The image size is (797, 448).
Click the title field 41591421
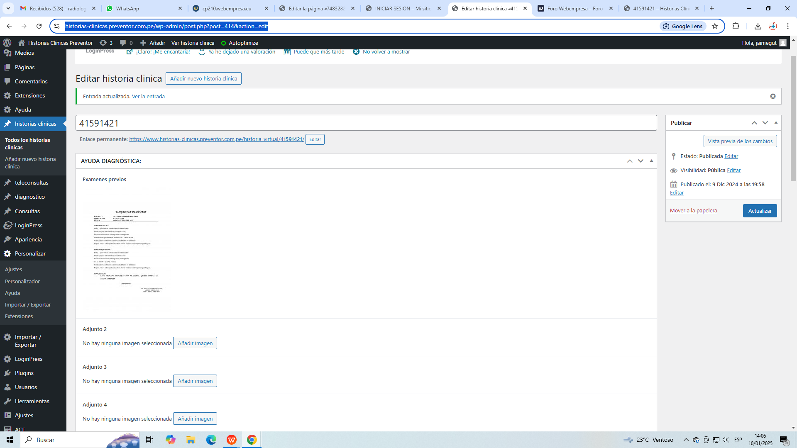366,123
